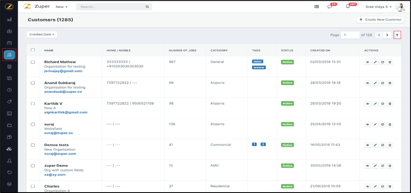Viewport: 411px width, 193px height.
Task: Click the edit pencil for Richard Mathew
Action: coord(375,62)
